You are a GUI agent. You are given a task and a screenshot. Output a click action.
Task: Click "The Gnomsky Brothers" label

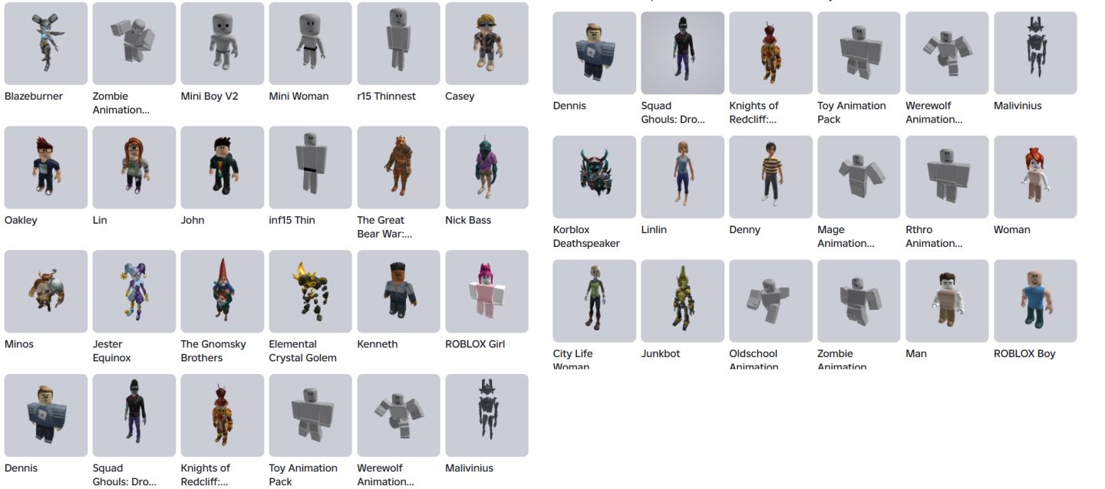(x=213, y=351)
